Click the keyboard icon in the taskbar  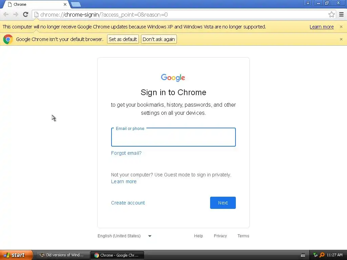[303, 255]
